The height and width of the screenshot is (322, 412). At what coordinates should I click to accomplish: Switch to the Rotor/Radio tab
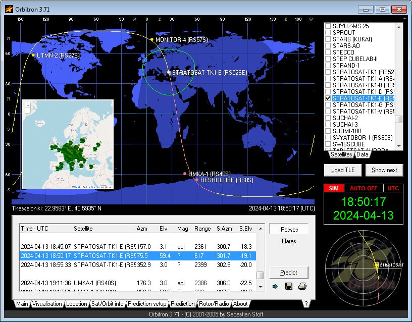pos(215,304)
